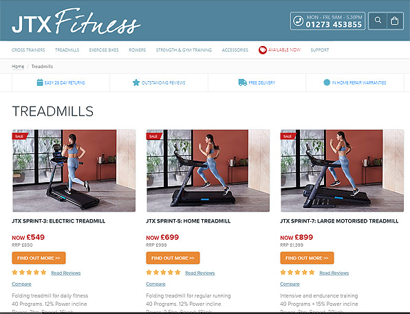Open the Strength & Gym Training menu

point(184,50)
